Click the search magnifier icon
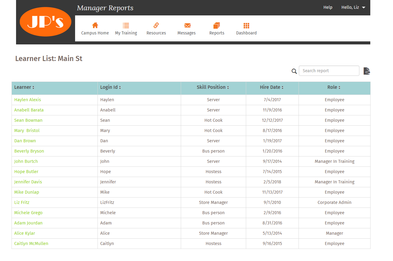 (x=294, y=71)
